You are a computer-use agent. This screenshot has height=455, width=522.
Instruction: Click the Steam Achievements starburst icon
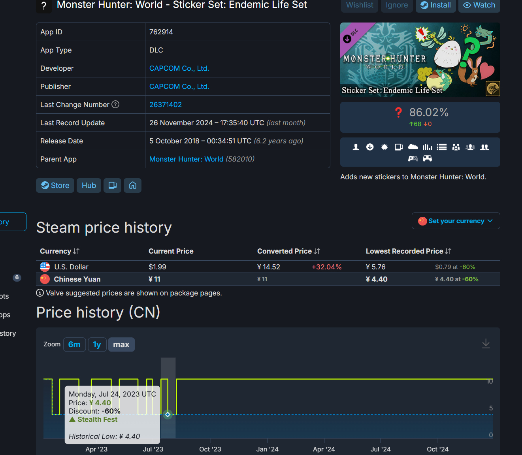pyautogui.click(x=384, y=147)
